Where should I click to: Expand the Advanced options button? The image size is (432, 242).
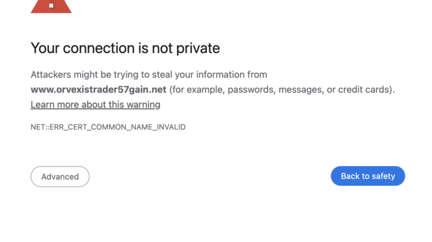[60, 176]
